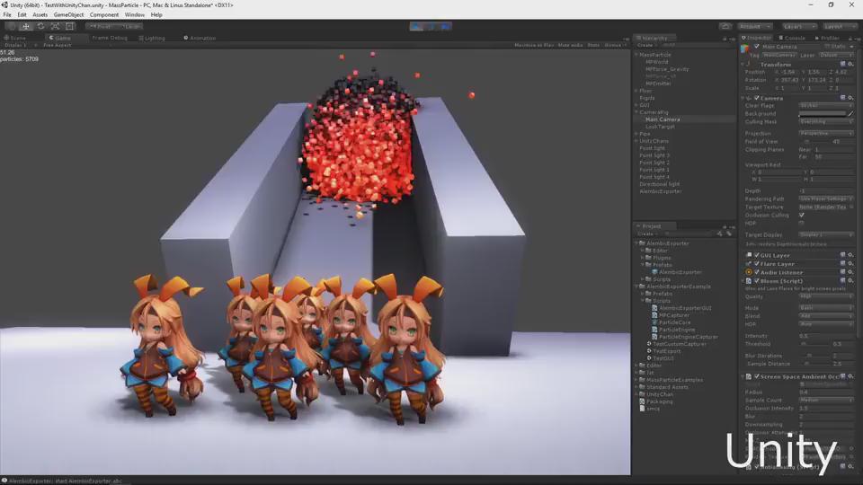Screen dimensions: 863x485
Task: Select the Hand tool in toolbar
Action: pyautogui.click(x=12, y=26)
